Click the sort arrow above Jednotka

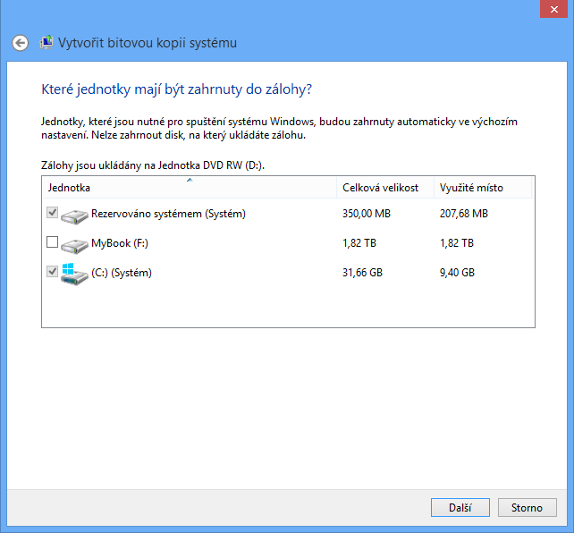(190, 181)
